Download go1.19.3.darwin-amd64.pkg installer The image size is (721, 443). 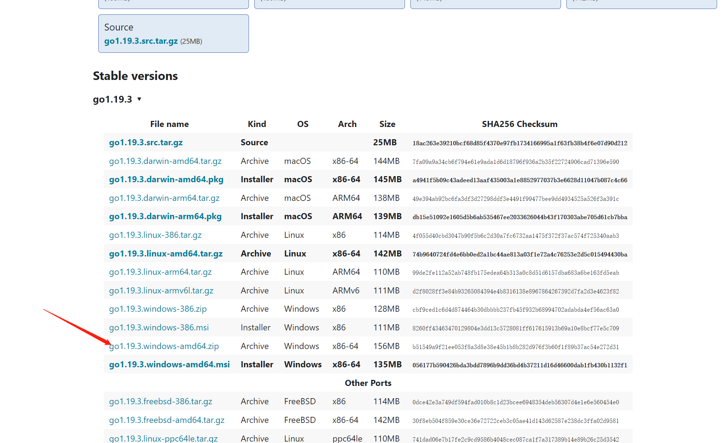(x=166, y=179)
